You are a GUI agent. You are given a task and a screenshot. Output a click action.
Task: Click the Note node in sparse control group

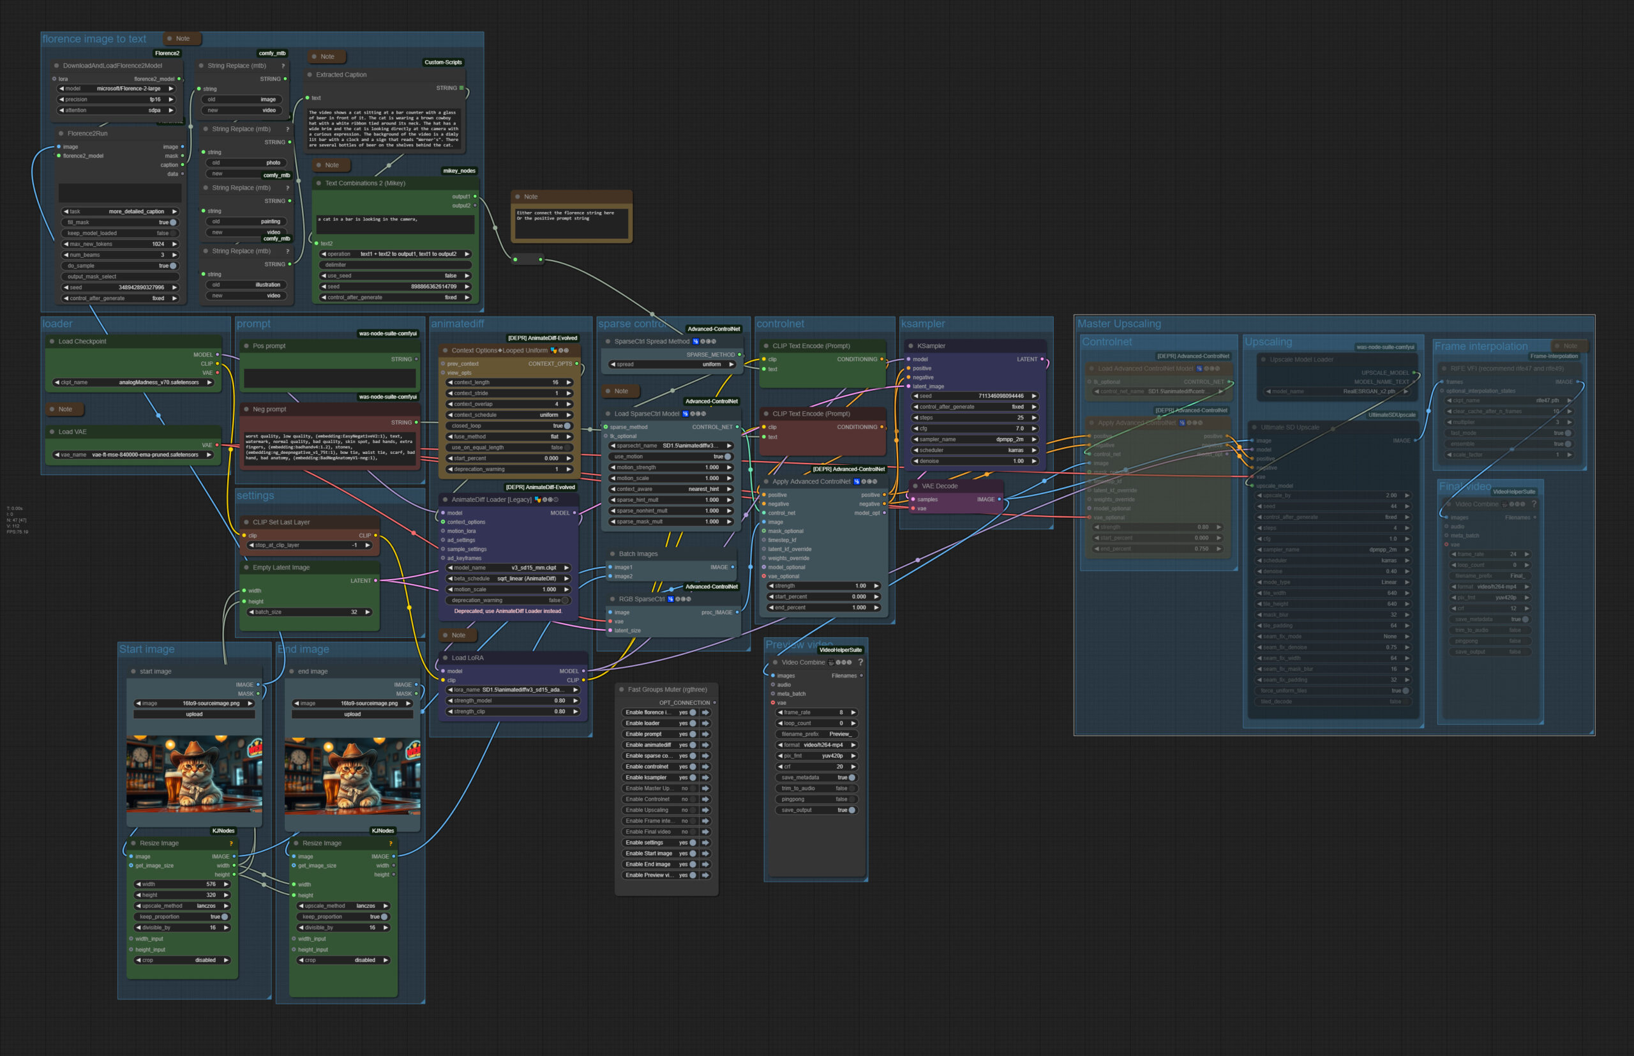(x=620, y=391)
